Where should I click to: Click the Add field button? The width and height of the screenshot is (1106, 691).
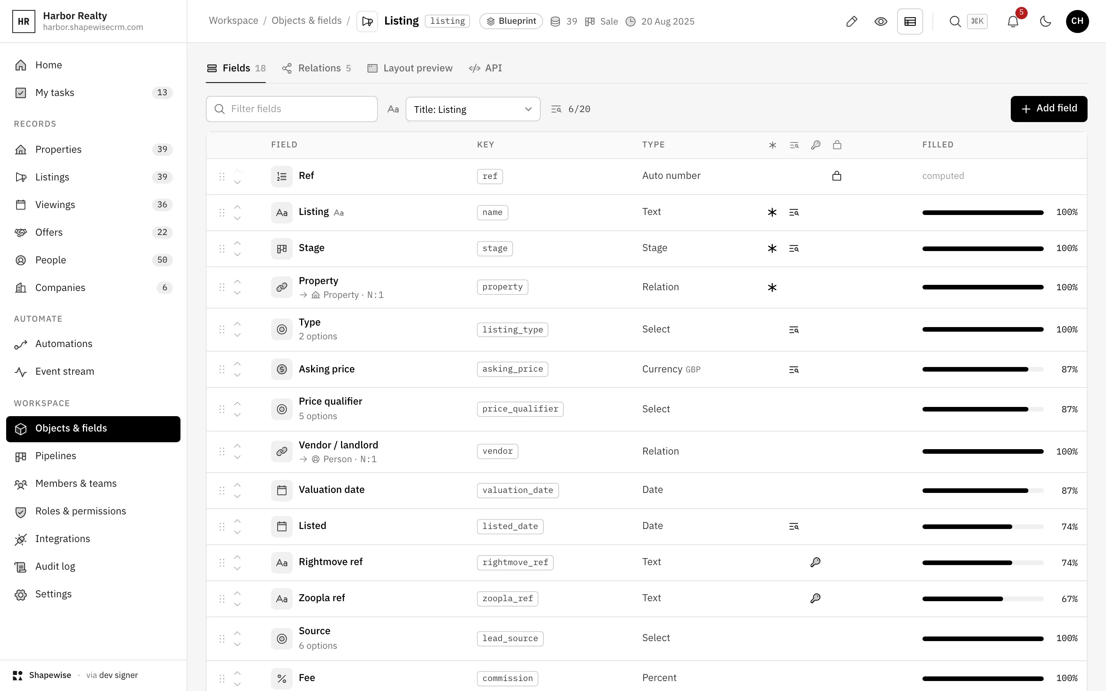coord(1049,109)
